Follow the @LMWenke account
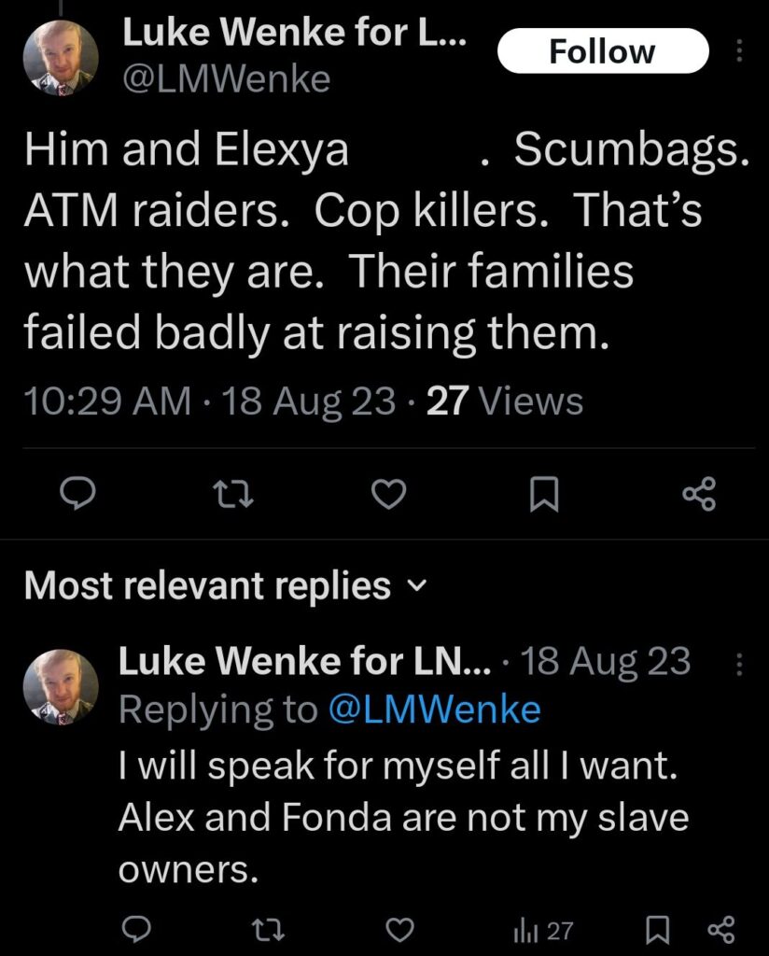Viewport: 769px width, 956px height. [603, 51]
